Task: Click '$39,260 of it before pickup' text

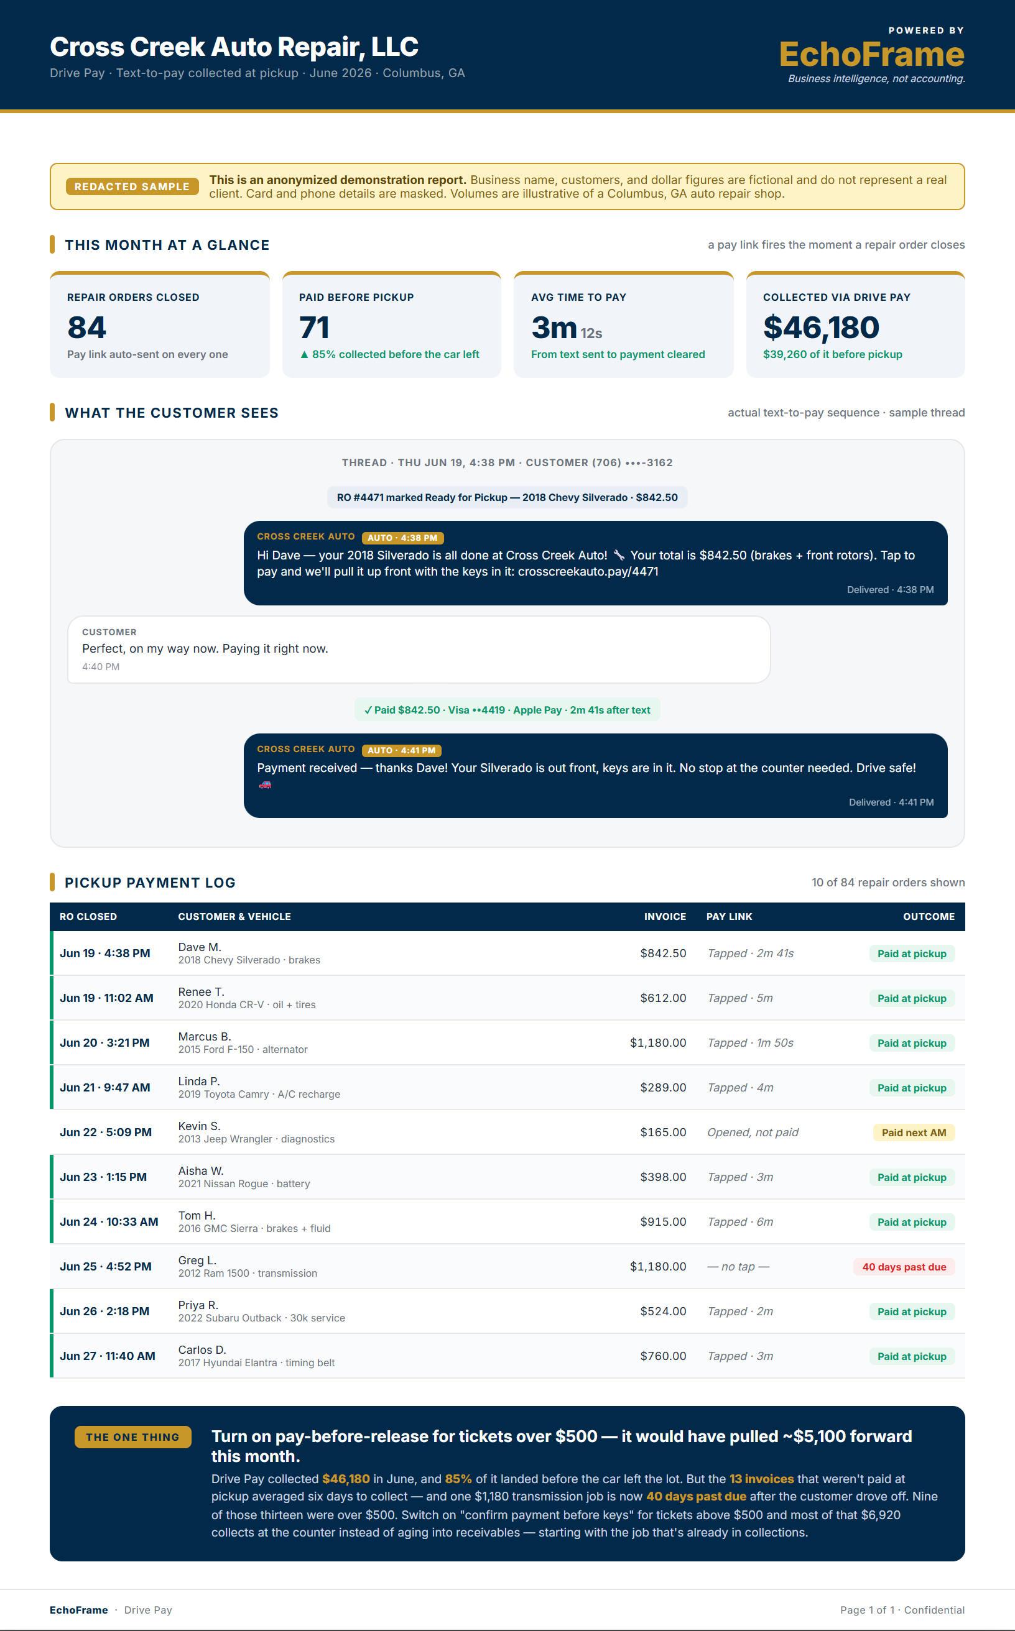Action: 832,354
